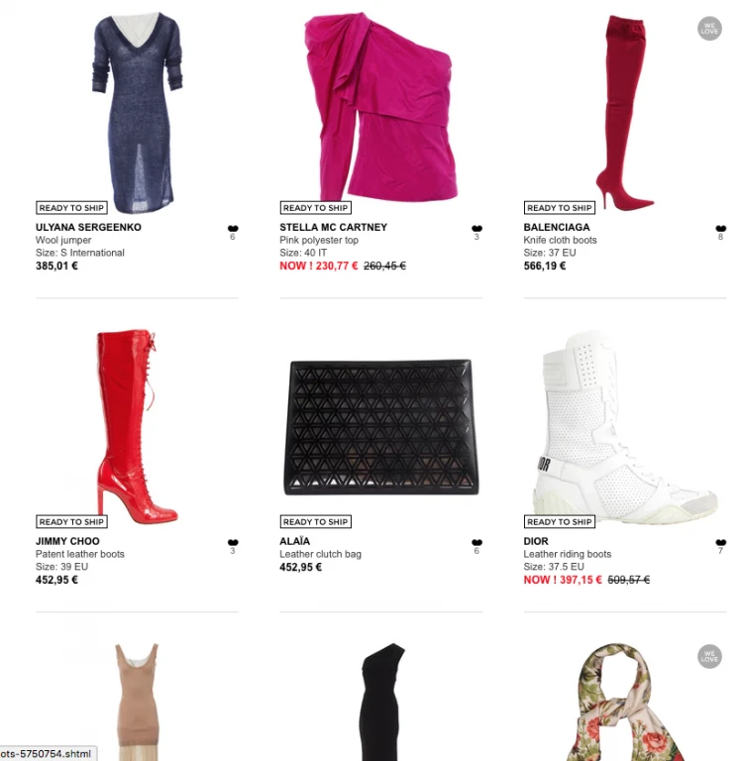
Task: Open the ULYANA SERGEENKO brand link
Action: tap(88, 227)
